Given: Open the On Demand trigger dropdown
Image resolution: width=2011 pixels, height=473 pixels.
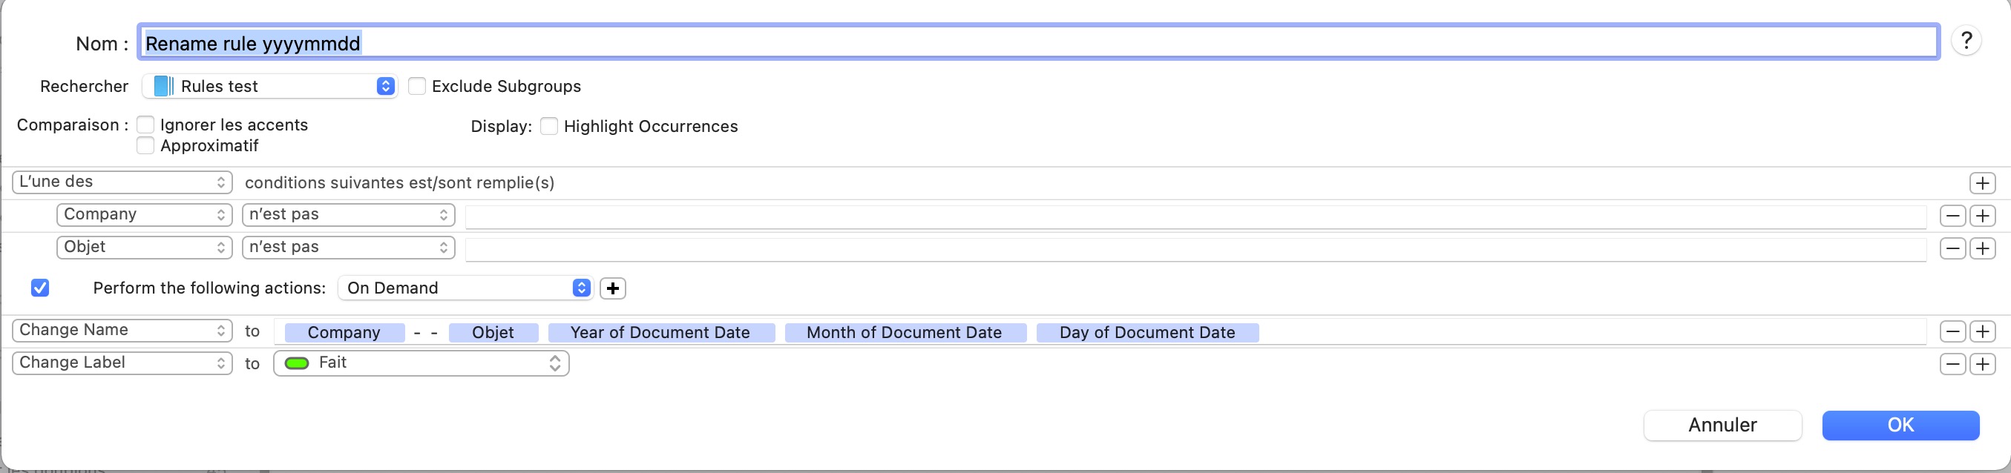Looking at the screenshot, I should click(x=466, y=288).
